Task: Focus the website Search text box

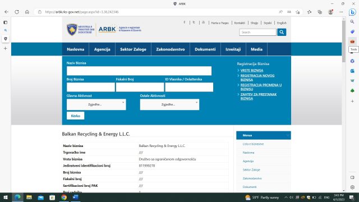Action: coord(257,33)
